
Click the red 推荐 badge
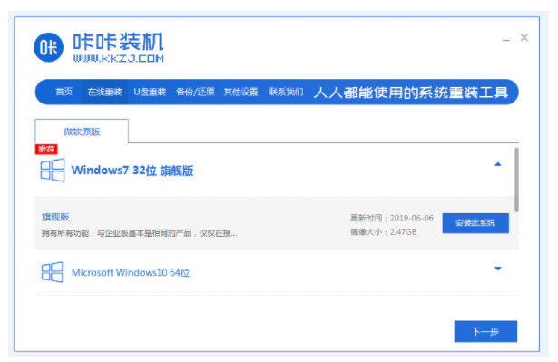(46, 149)
